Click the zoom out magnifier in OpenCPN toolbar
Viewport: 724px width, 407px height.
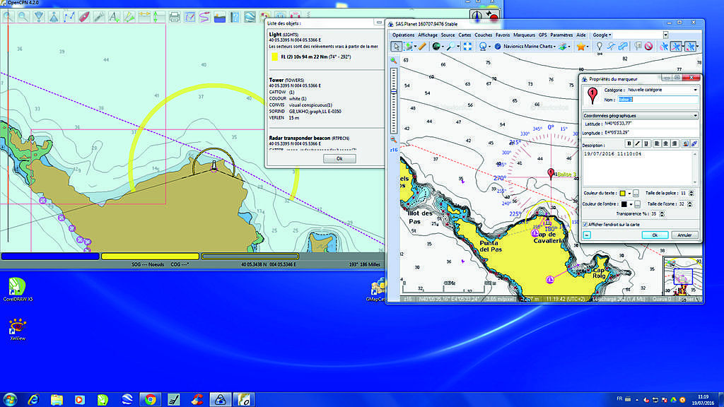point(23,17)
